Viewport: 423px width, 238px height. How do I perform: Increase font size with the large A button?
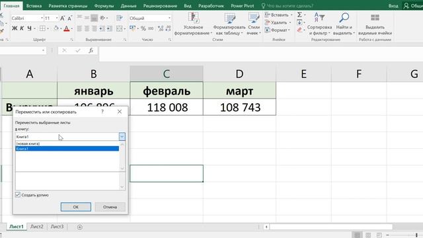pos(62,18)
